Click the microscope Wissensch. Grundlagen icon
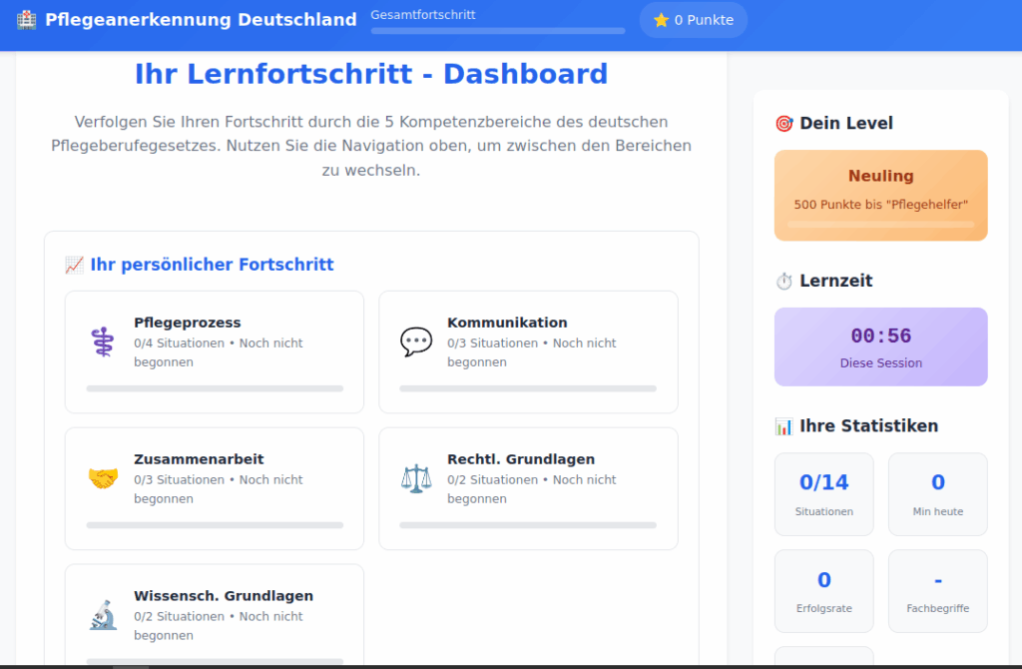Screen dimensions: 1022x669 click(103, 615)
